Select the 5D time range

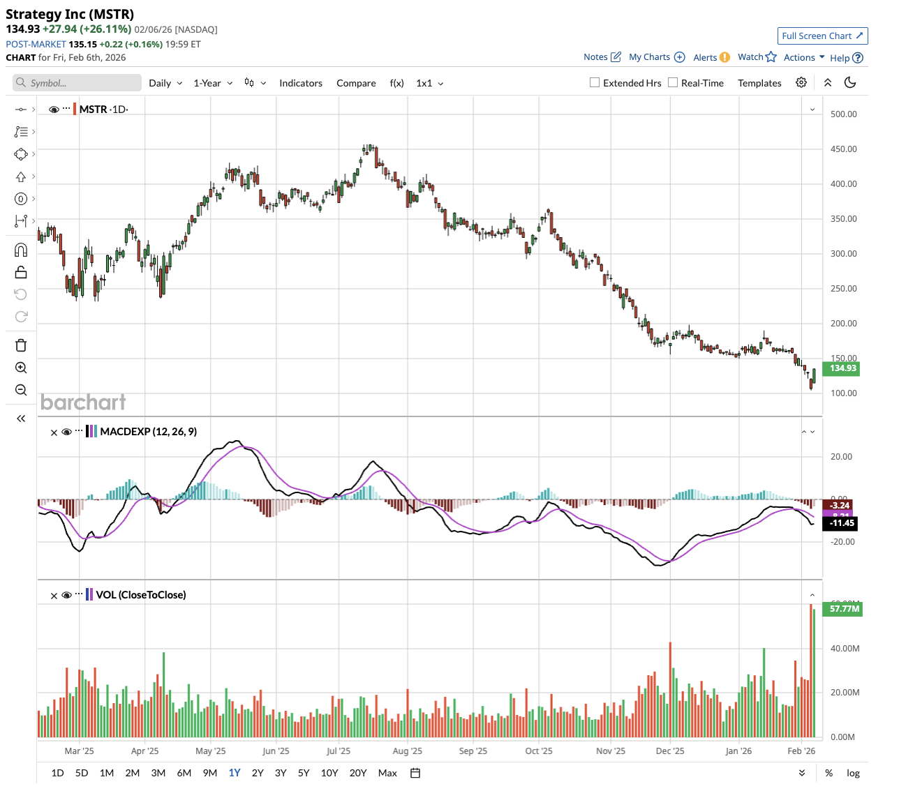82,773
